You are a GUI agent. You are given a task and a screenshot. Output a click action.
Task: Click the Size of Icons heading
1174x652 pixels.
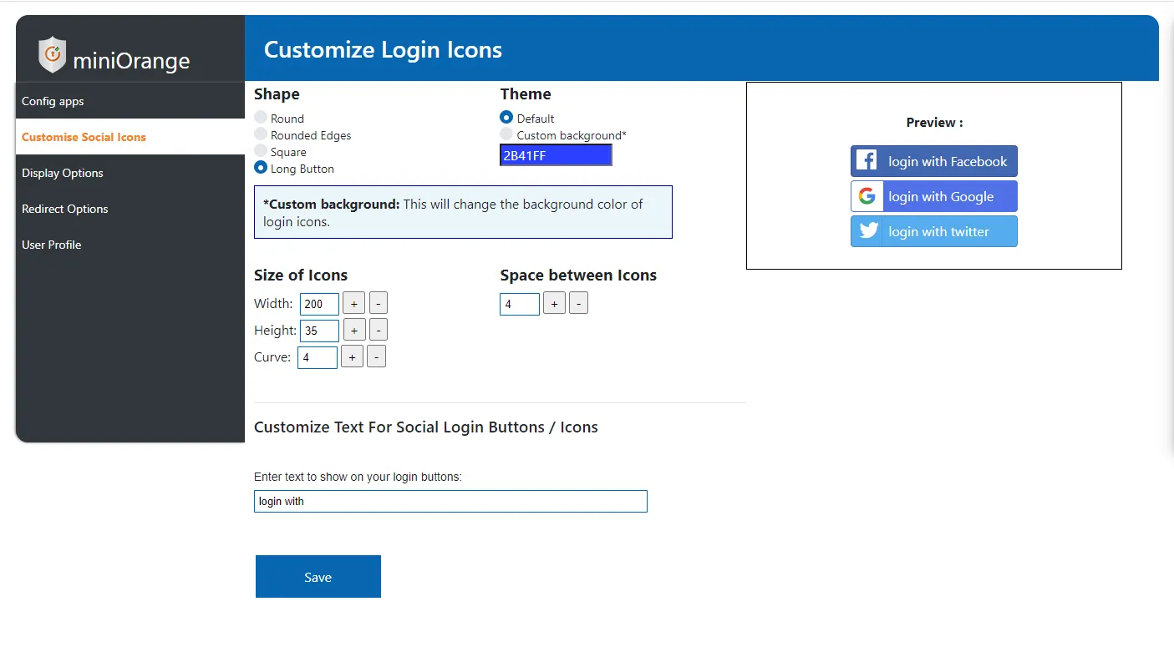point(301,275)
